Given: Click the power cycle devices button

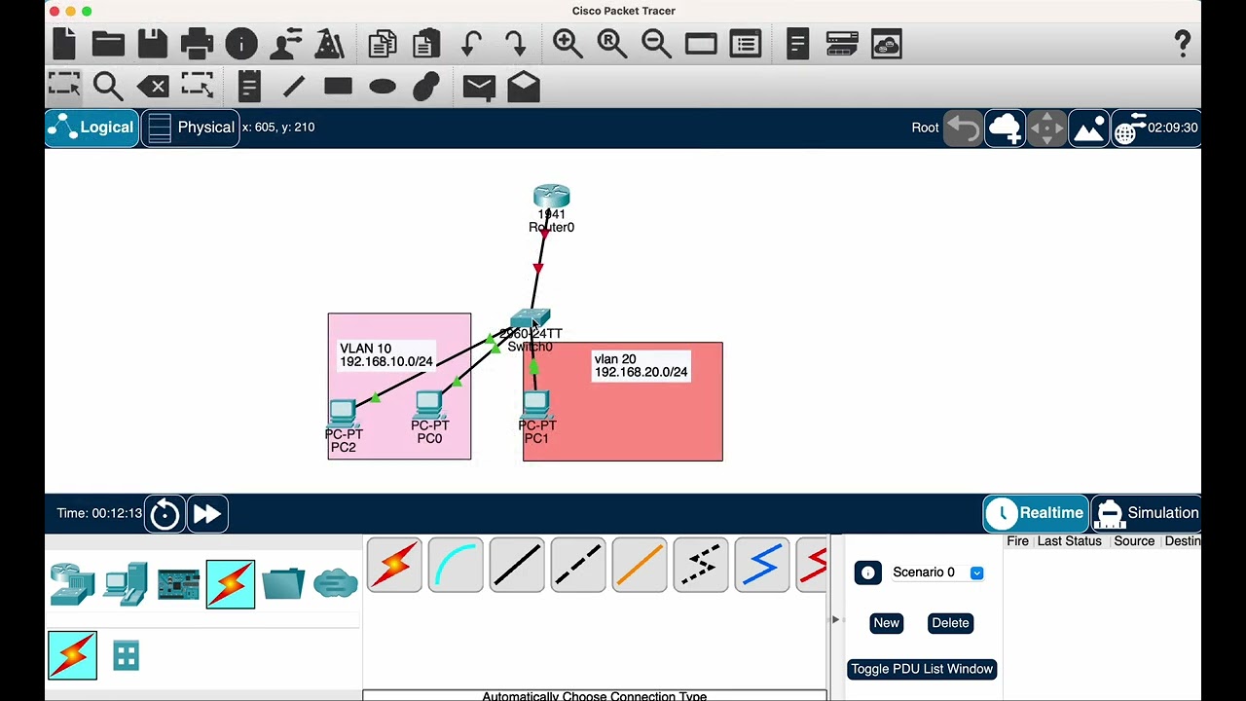Looking at the screenshot, I should [165, 513].
